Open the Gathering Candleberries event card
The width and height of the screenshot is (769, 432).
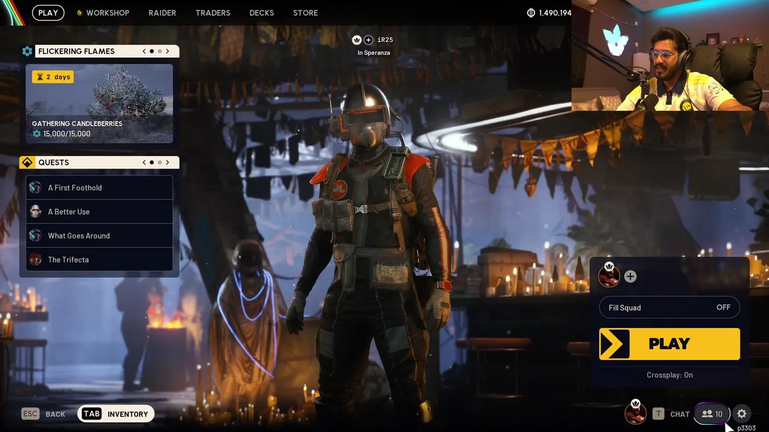[99, 104]
